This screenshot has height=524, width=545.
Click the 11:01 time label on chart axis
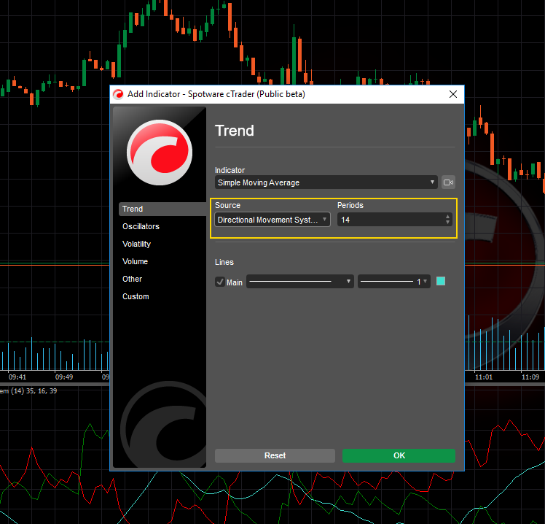point(484,377)
